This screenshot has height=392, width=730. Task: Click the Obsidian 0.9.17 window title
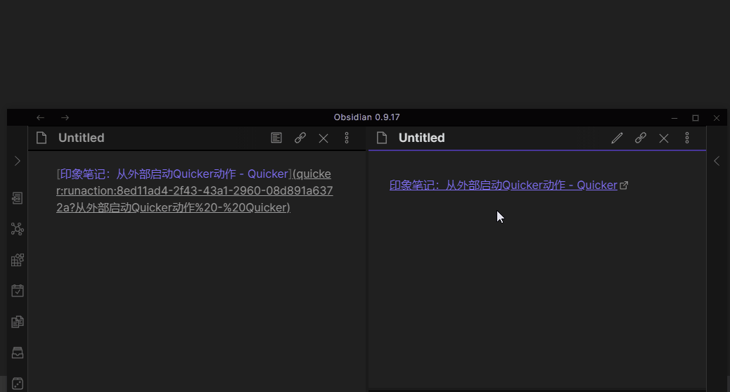coord(366,117)
